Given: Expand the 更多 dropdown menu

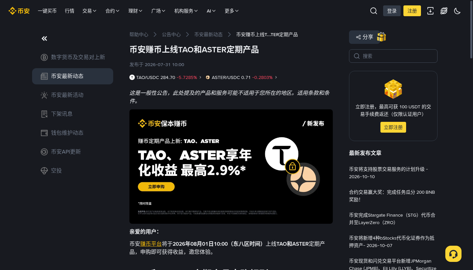Looking at the screenshot, I should point(232,11).
